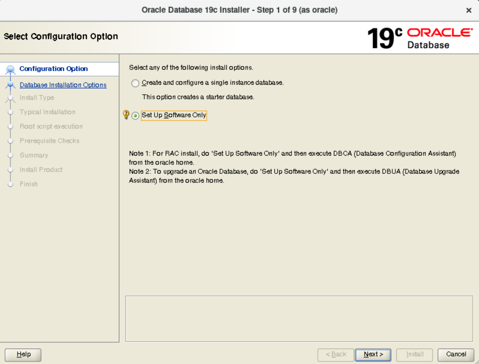This screenshot has height=364, width=479.
Task: Close the Oracle installer window
Action: tap(469, 10)
